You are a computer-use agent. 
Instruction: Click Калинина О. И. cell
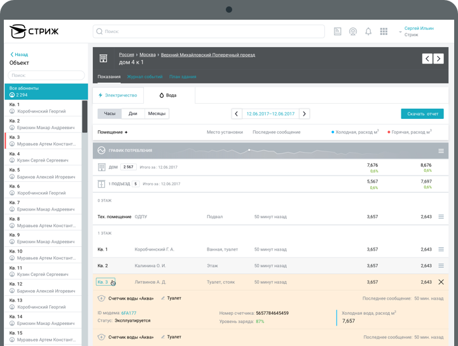pyautogui.click(x=150, y=266)
